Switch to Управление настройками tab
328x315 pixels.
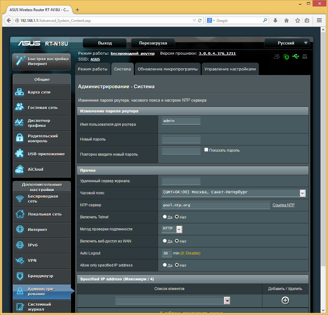pyautogui.click(x=230, y=69)
